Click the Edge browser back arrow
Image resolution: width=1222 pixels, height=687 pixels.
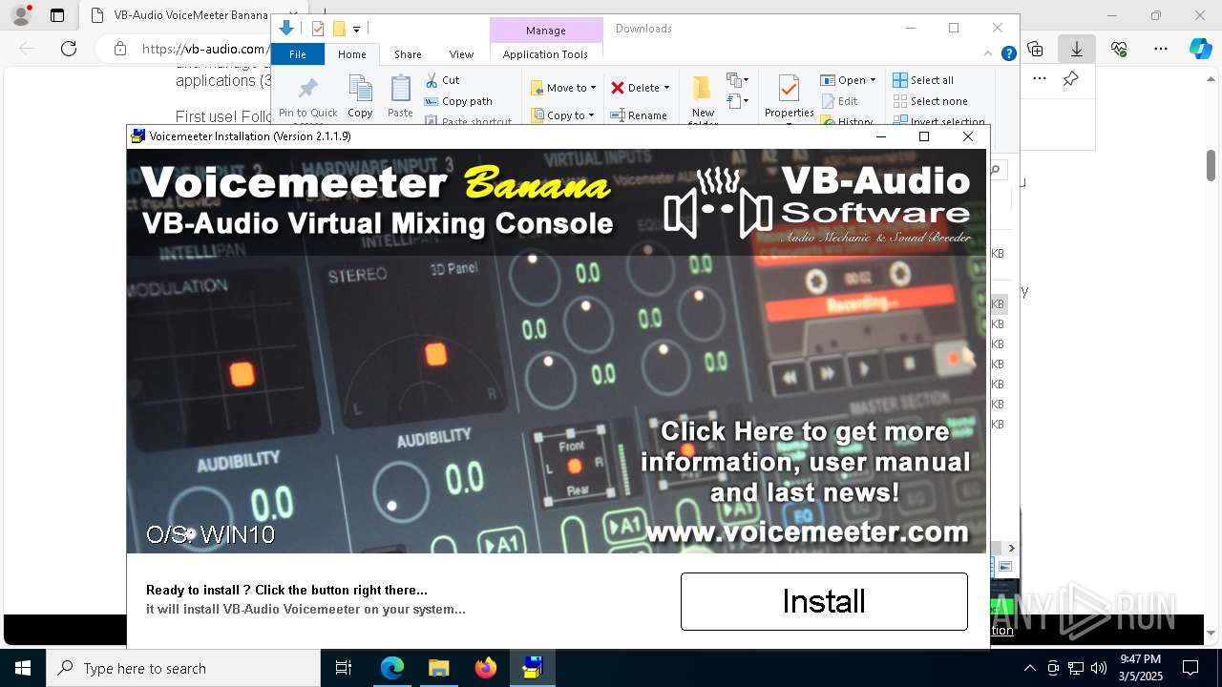tap(27, 49)
